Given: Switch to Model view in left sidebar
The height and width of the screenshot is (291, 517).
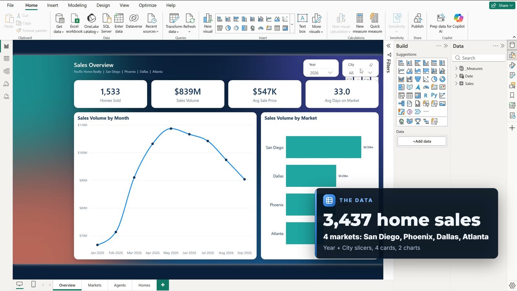Looking at the screenshot, I should point(6,71).
